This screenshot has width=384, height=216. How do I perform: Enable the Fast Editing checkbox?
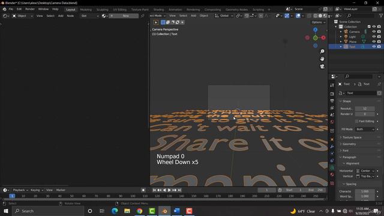[357, 121]
